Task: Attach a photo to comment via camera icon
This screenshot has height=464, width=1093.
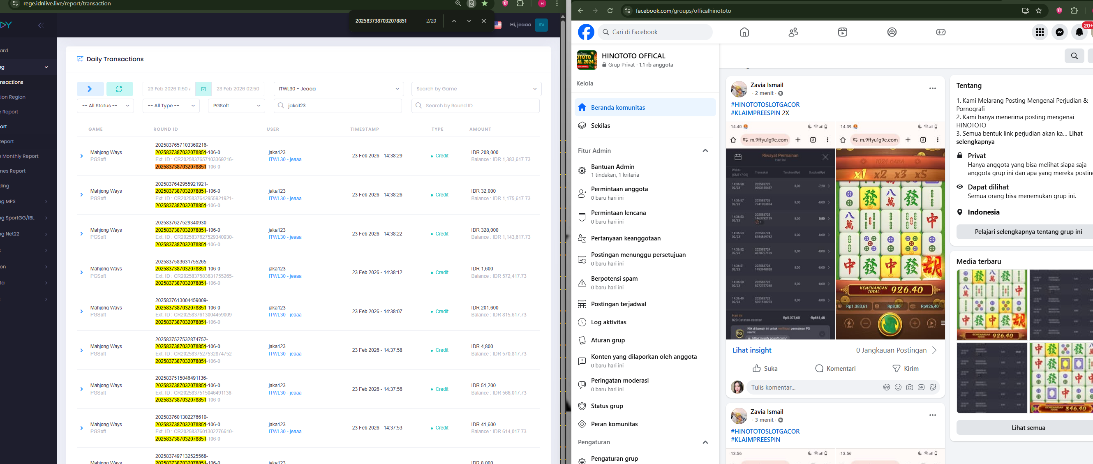Action: tap(909, 387)
